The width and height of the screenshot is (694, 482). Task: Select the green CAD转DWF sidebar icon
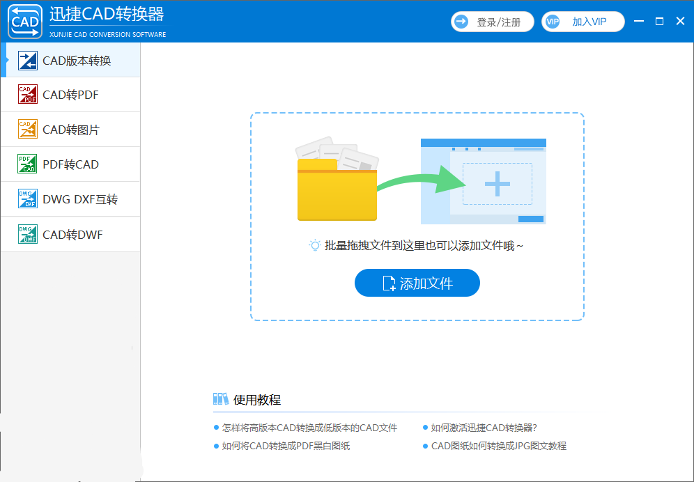click(x=26, y=234)
